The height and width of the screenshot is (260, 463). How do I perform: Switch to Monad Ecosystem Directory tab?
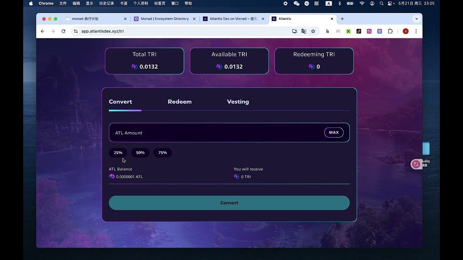(x=165, y=19)
